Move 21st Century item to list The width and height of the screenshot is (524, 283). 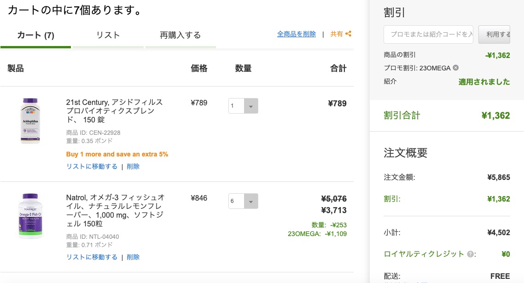(x=92, y=167)
